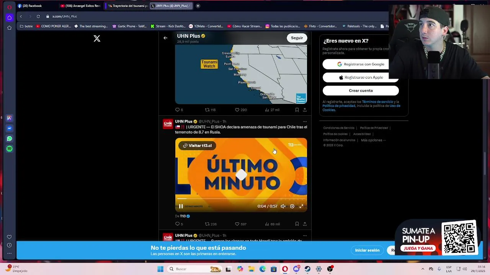490x275 pixels.
Task: Open the Tsunami Watch map image
Action: 241,74
